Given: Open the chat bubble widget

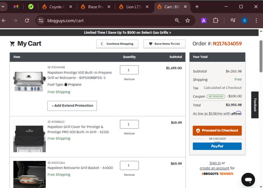Looking at the screenshot, I should pyautogui.click(x=248, y=180).
